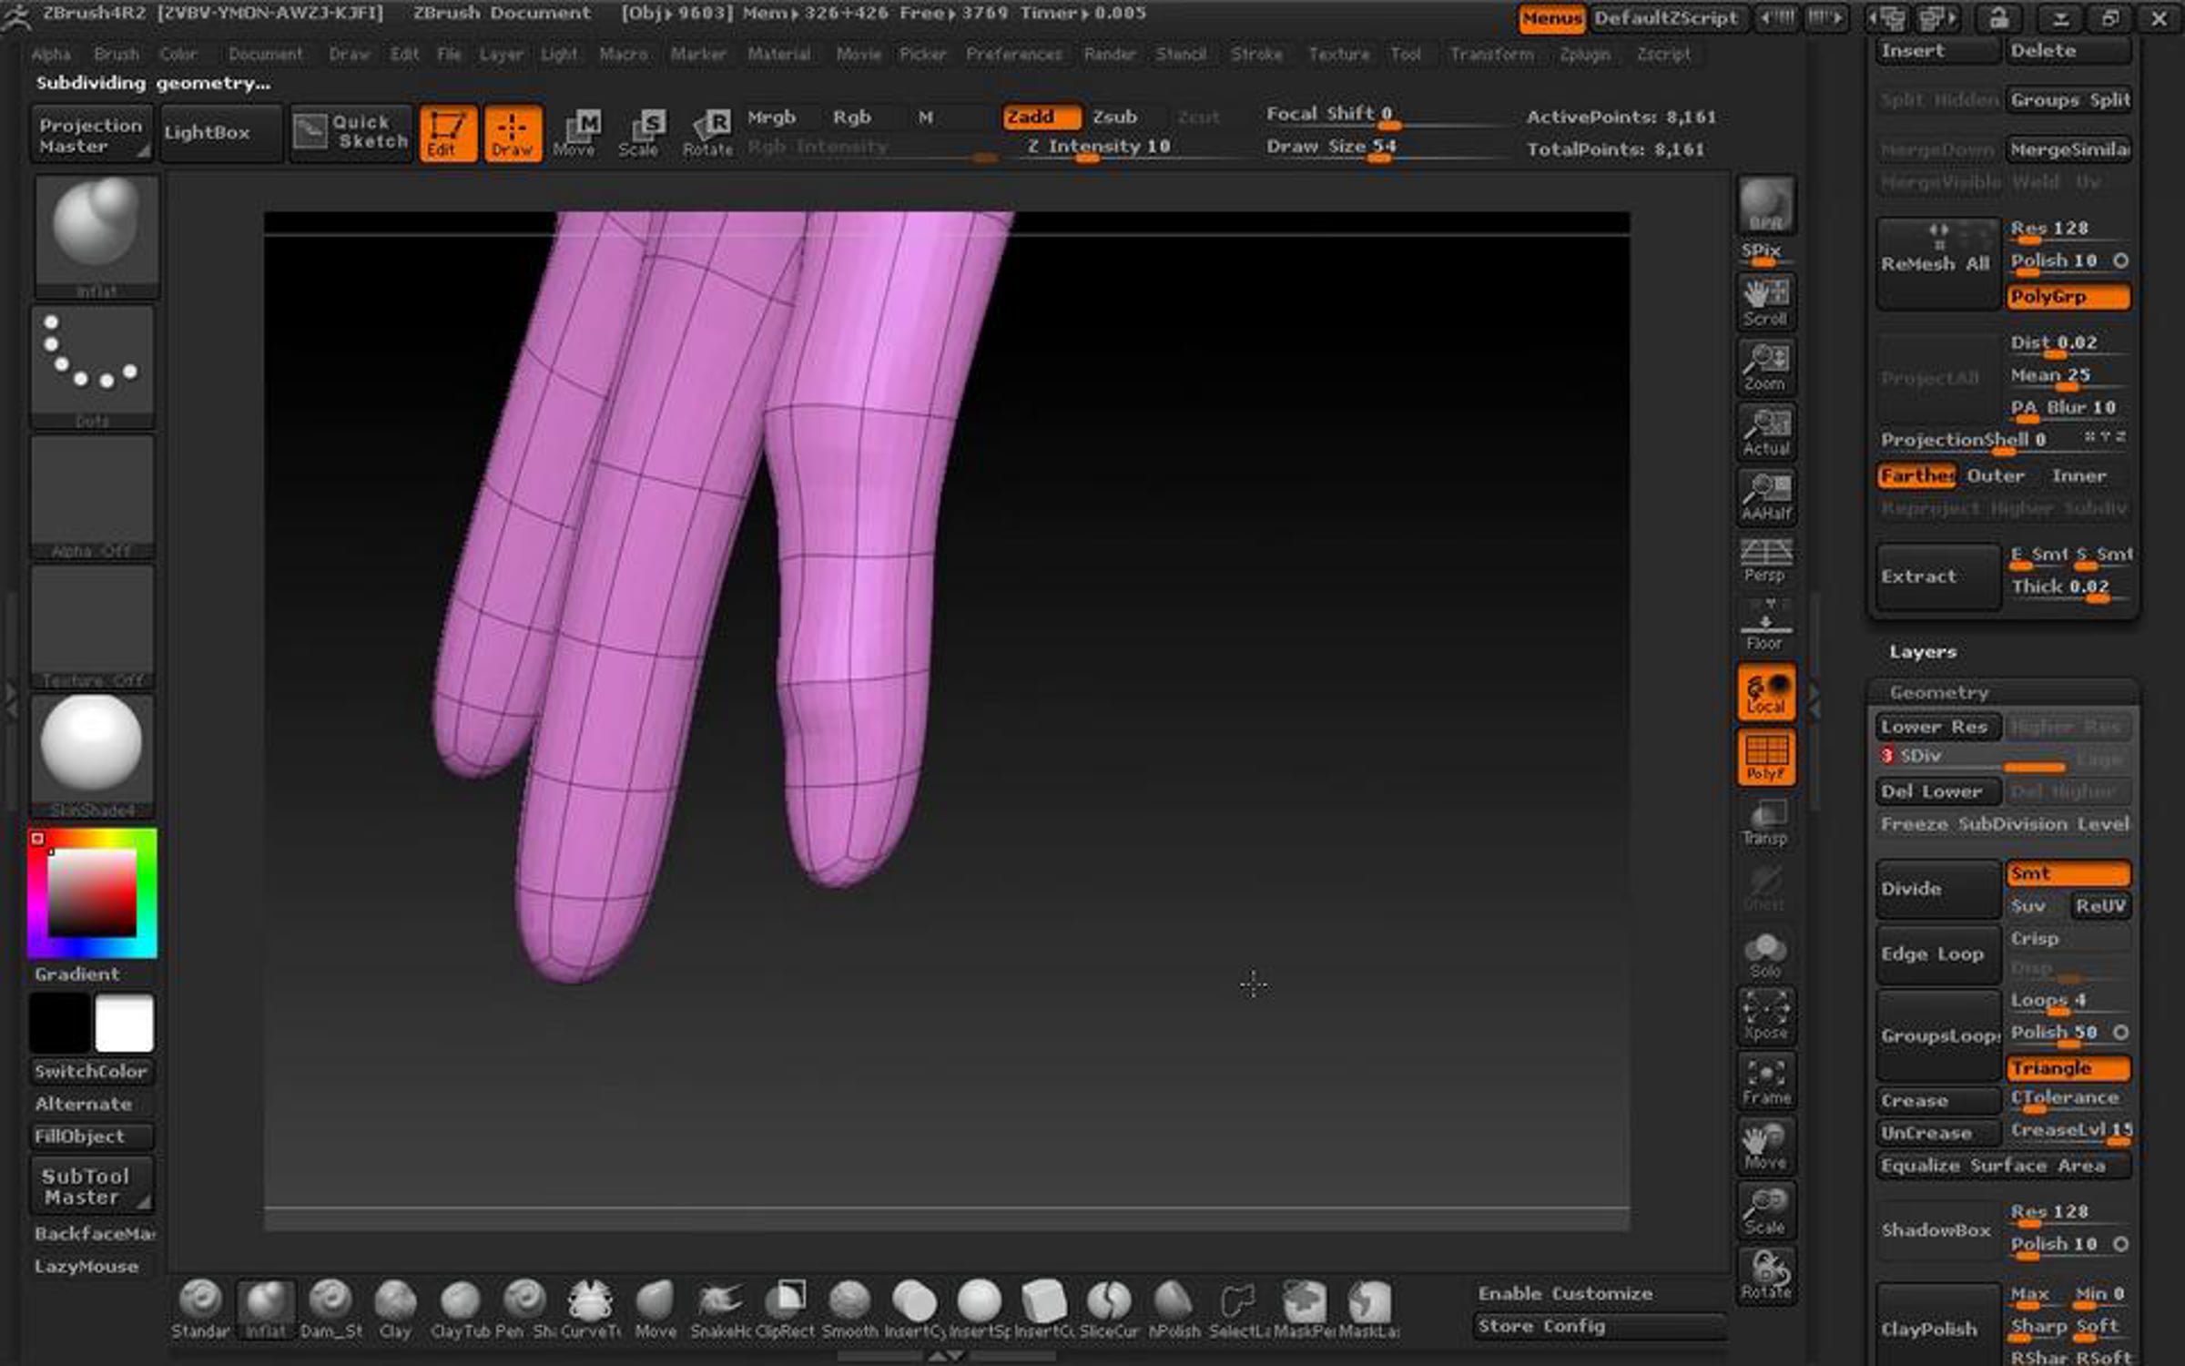Open the Preferences menu
The image size is (2185, 1366).
(1013, 55)
